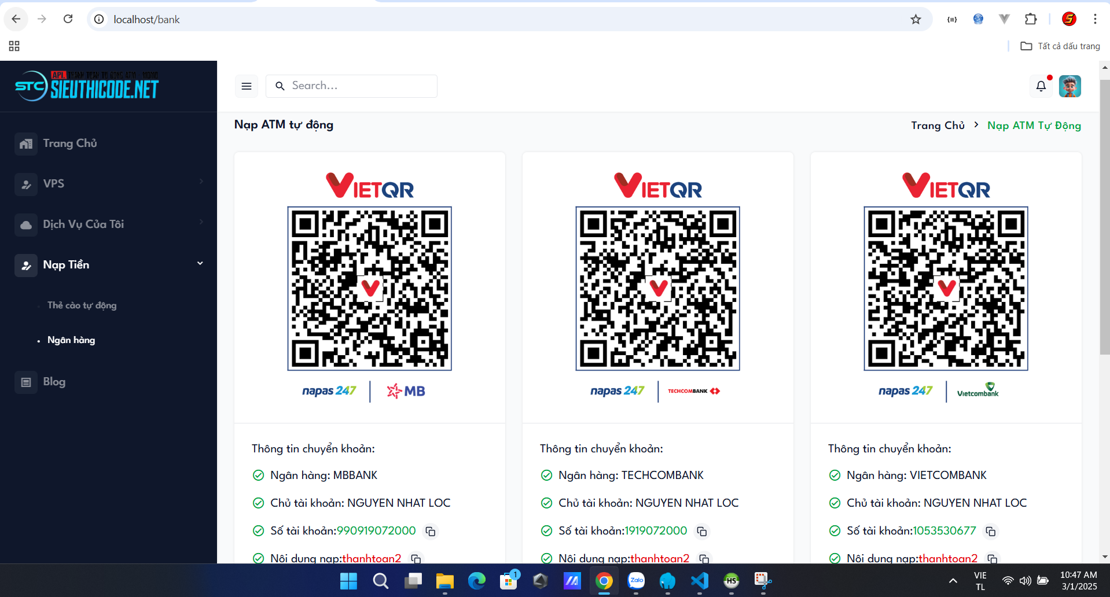Viewport: 1110px width, 597px height.
Task: Toggle sidebar with hamburger menu icon
Action: [247, 86]
